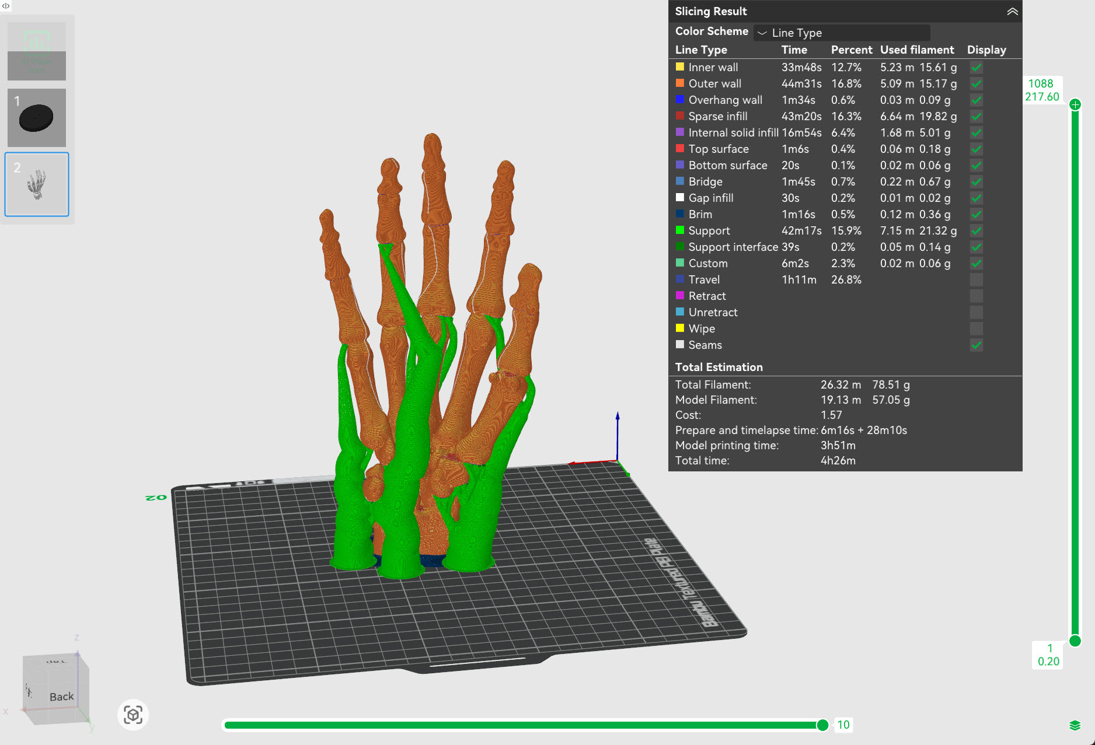Enable Travel line display checkbox

pyautogui.click(x=976, y=280)
